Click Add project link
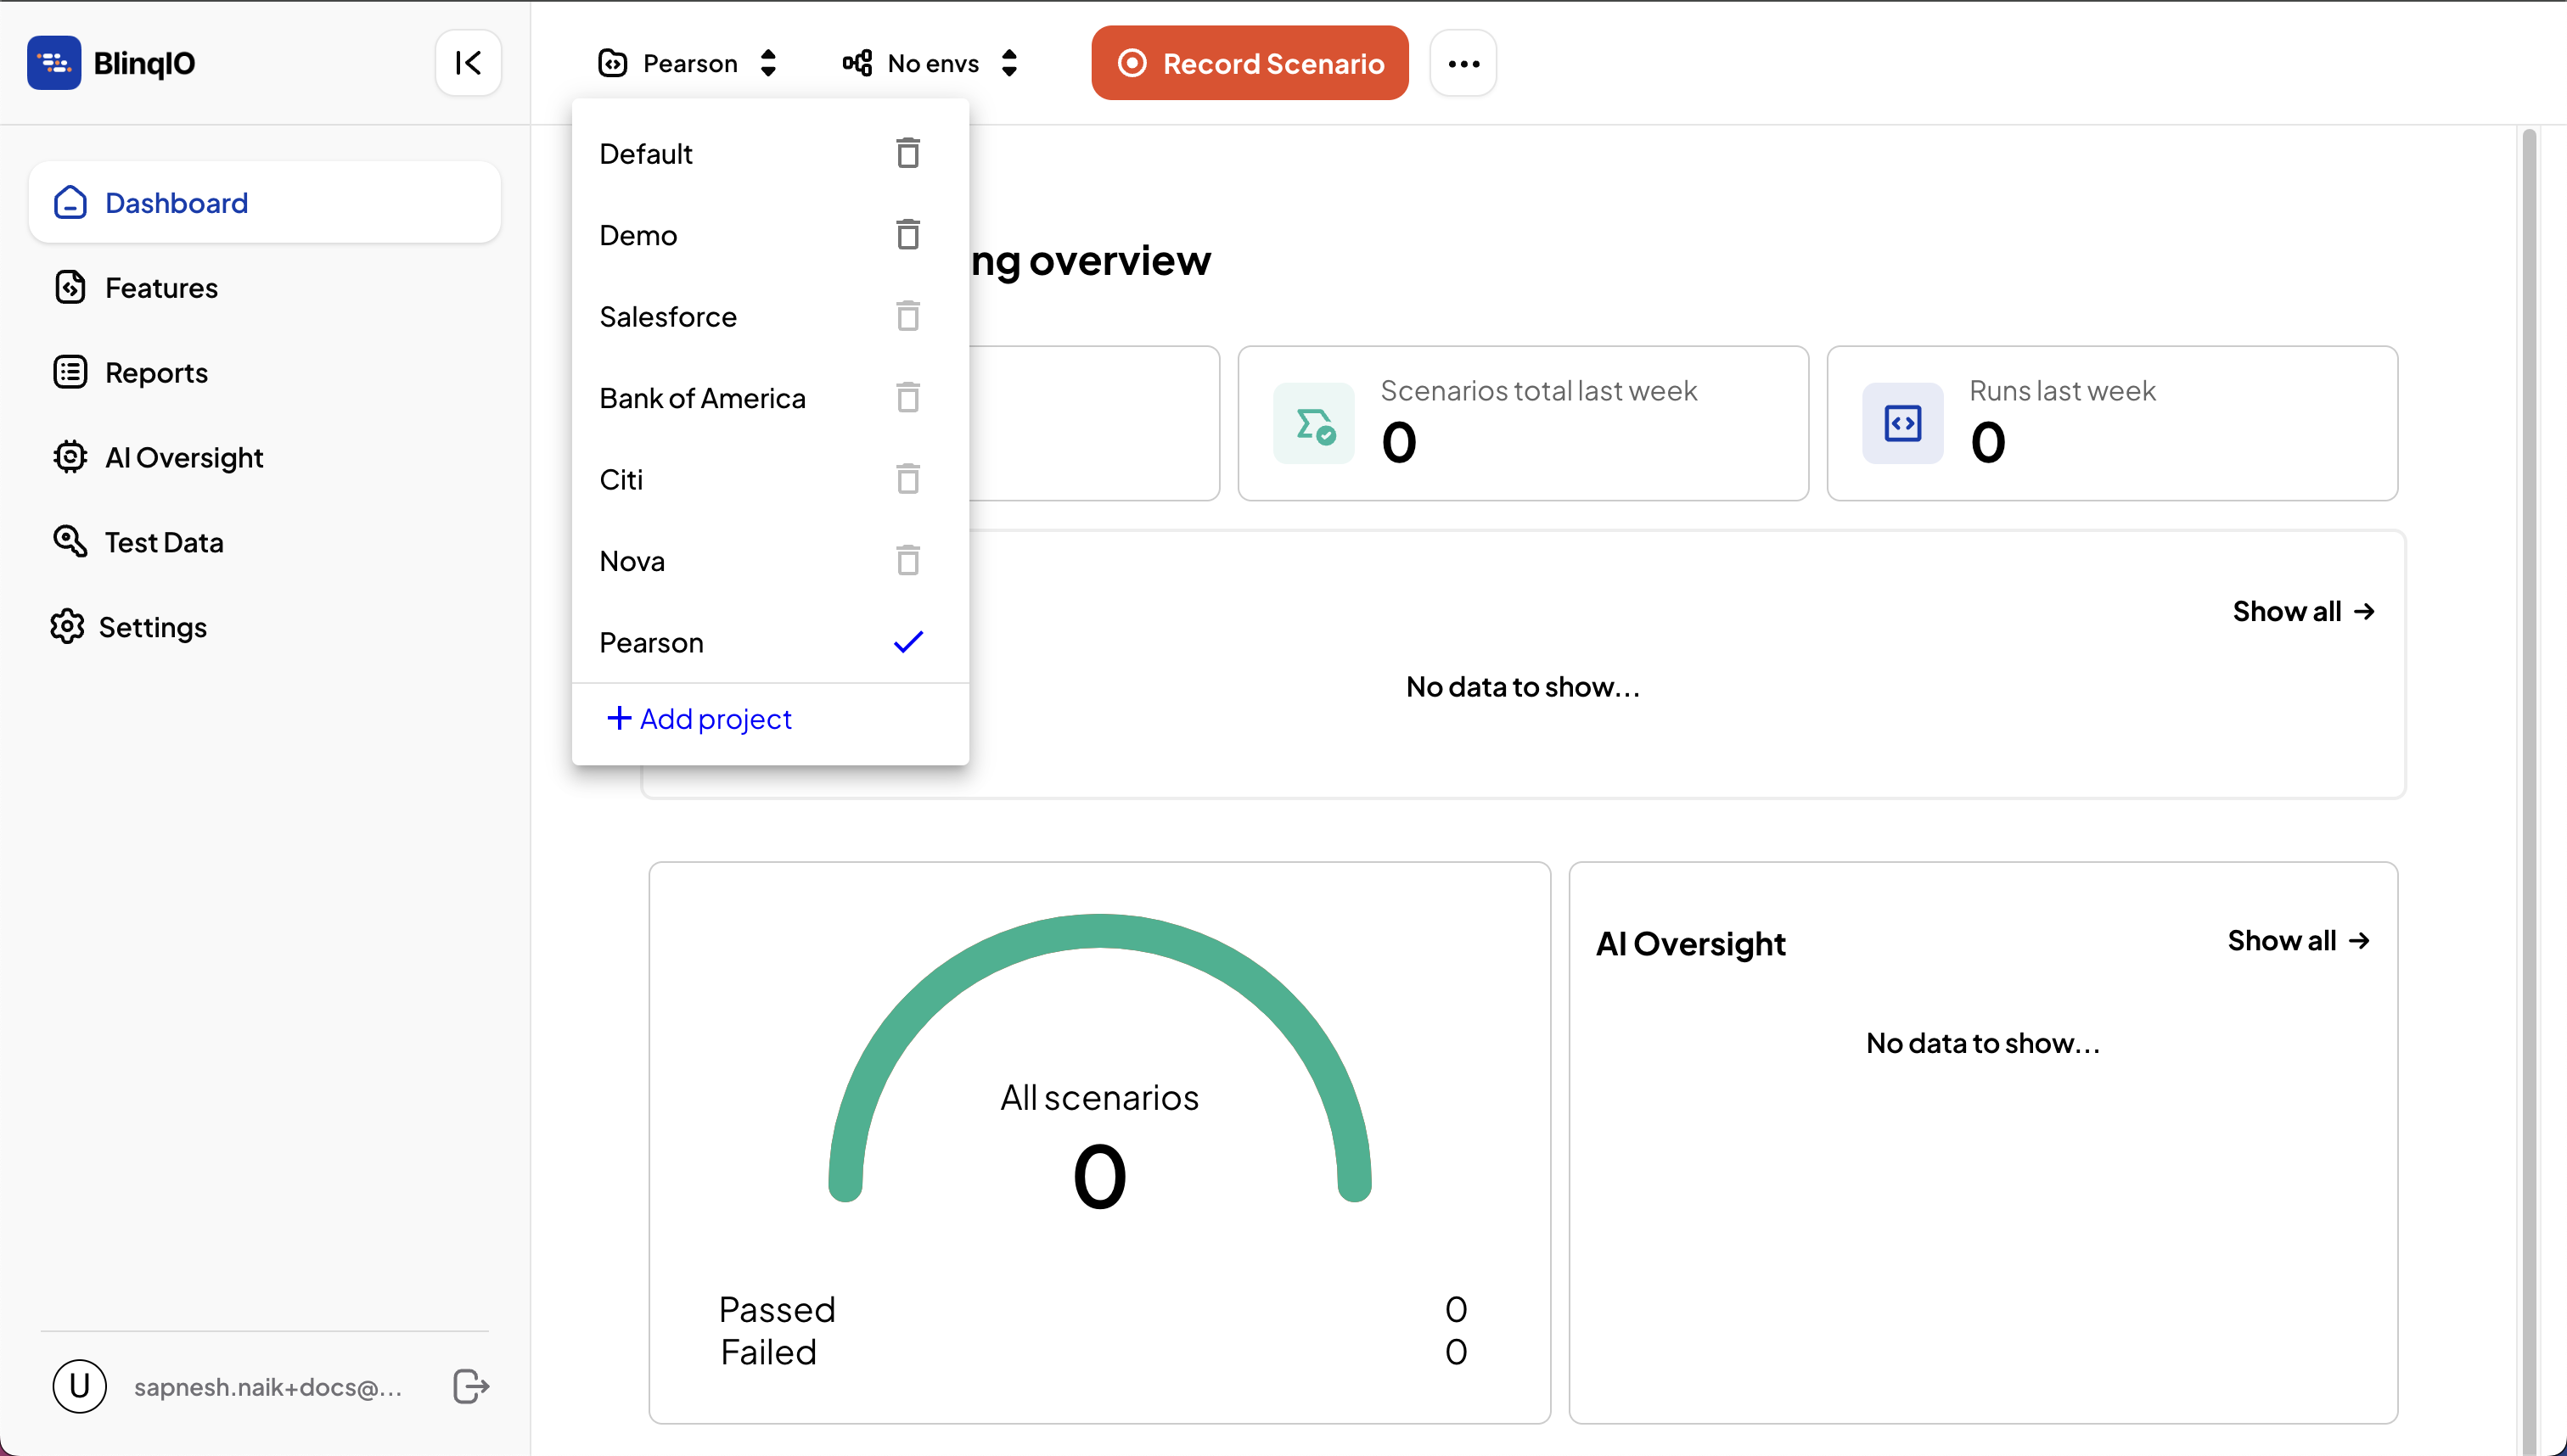This screenshot has width=2567, height=1456. pyautogui.click(x=699, y=719)
